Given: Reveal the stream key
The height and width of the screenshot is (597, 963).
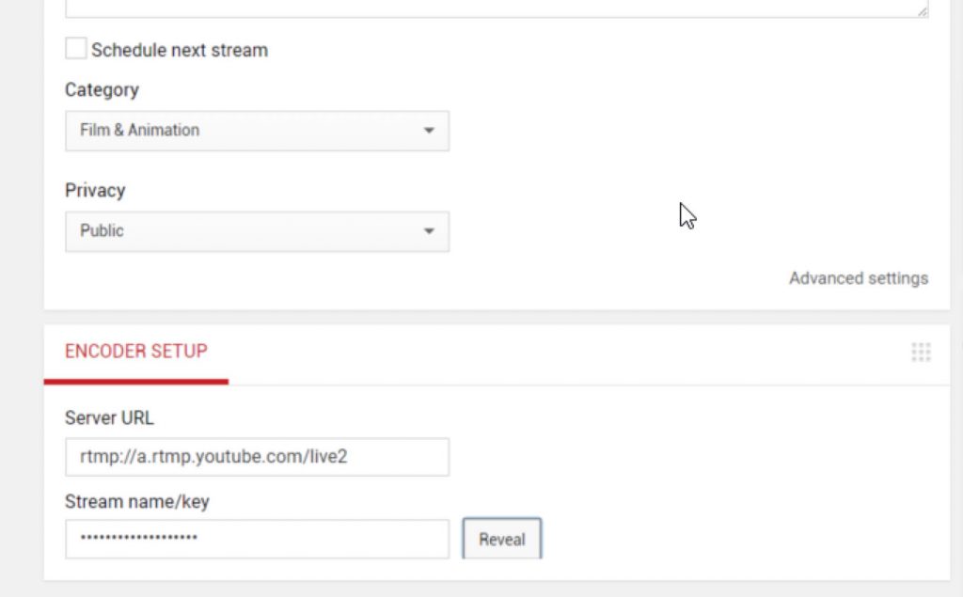Looking at the screenshot, I should click(502, 539).
